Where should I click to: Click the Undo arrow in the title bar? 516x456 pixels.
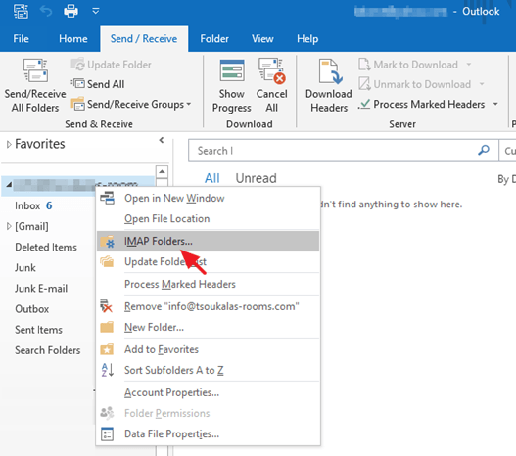(x=46, y=11)
